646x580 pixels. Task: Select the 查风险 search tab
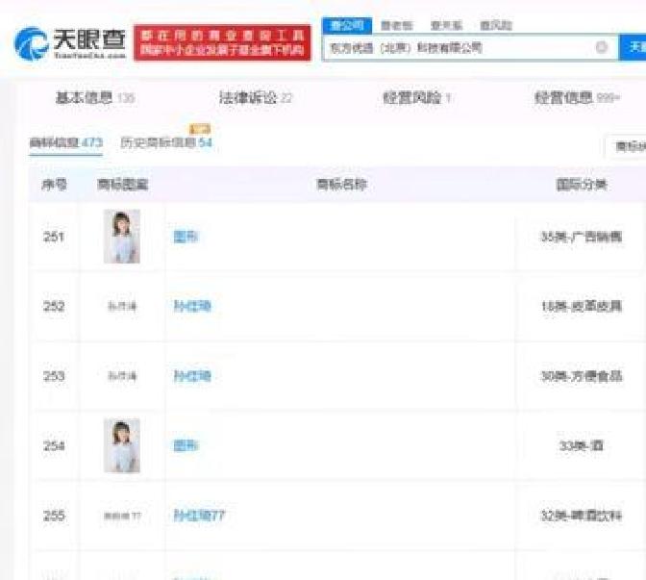(496, 26)
